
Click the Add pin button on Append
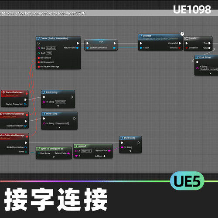click(x=100, y=156)
